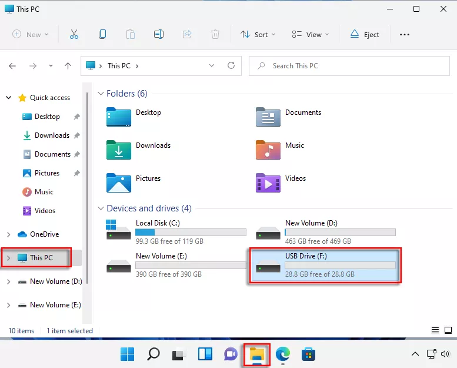Expand the OneDrive tree node

click(8, 234)
